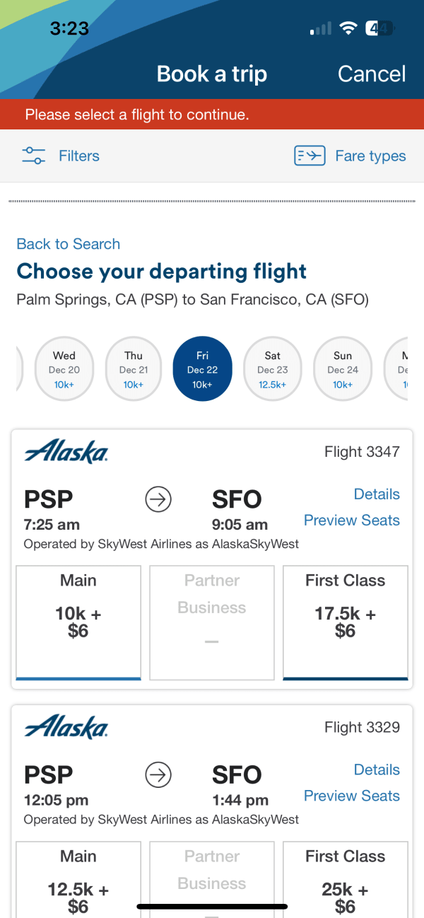The image size is (424, 918).
Task: Open the Filters sliders icon
Action: coord(33,156)
